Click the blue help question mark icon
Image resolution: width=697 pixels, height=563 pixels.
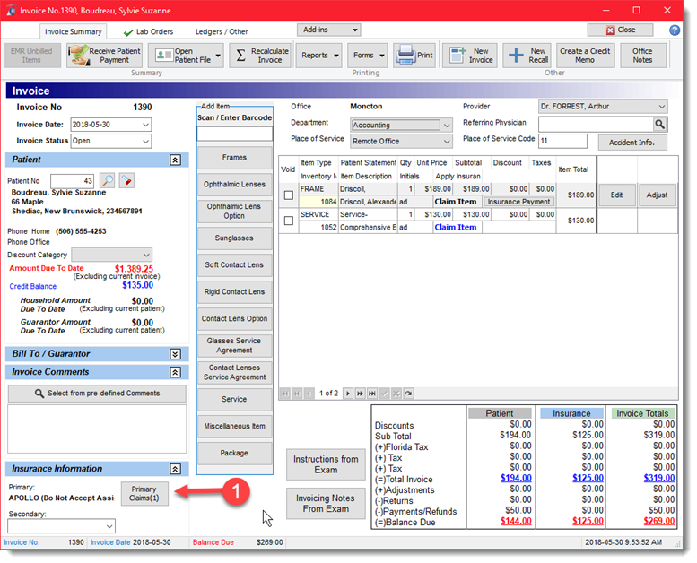[674, 30]
